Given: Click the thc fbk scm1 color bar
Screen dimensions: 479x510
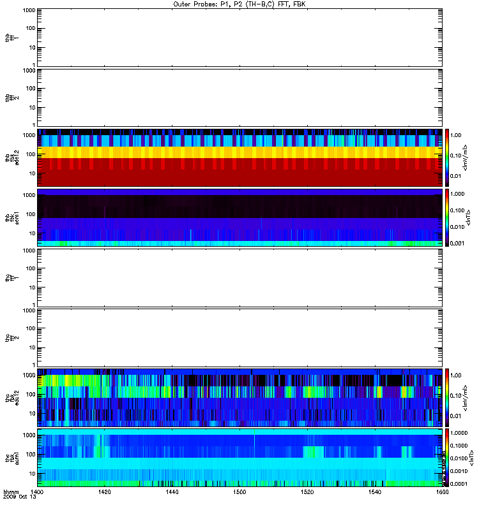Looking at the screenshot, I should pos(447,458).
